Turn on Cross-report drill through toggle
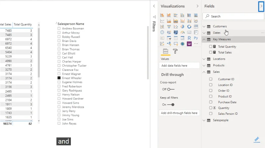Image resolution: width=265 pixels, height=148 pixels. [171, 89]
